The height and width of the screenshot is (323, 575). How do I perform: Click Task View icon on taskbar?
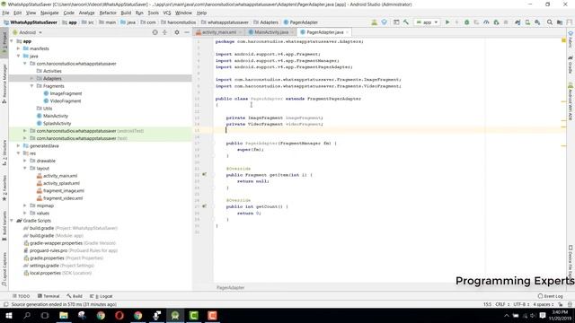[45, 315]
